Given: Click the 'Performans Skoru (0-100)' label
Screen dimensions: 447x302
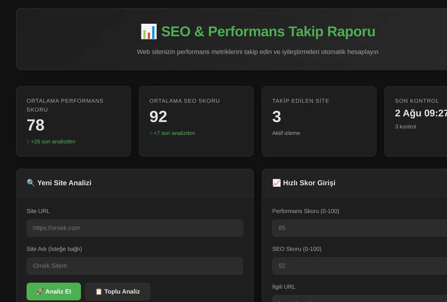Looking at the screenshot, I should (x=306, y=211).
